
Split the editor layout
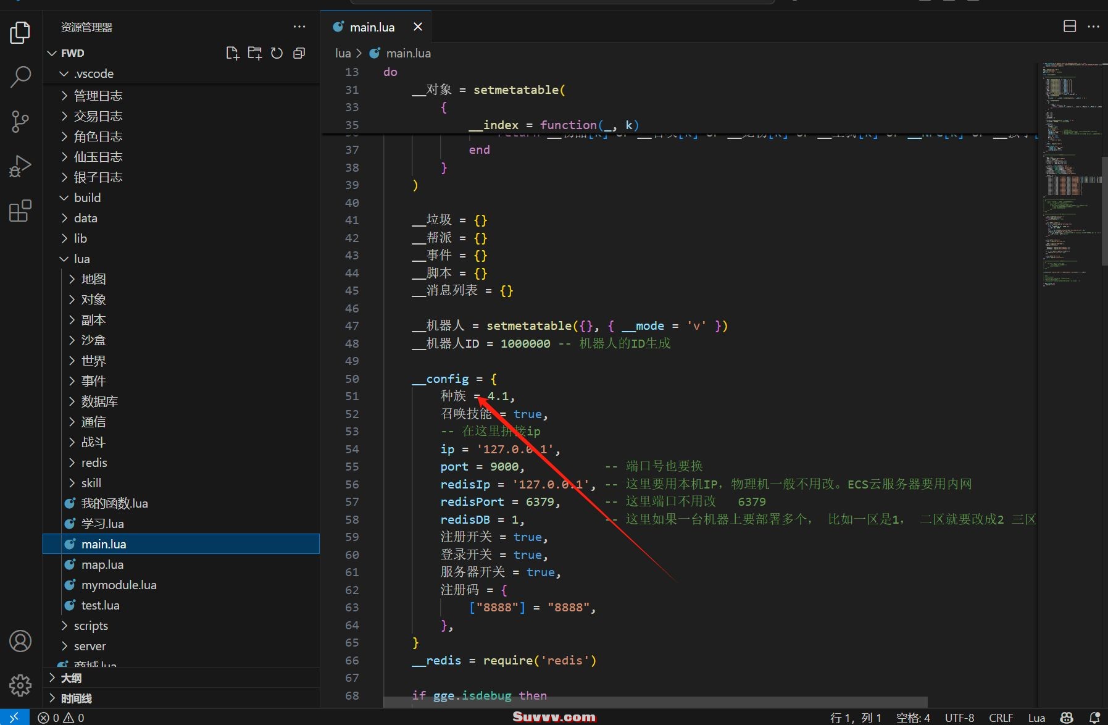[1070, 27]
